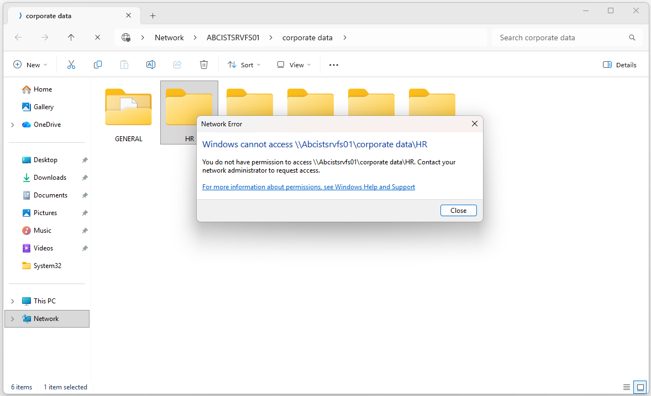This screenshot has height=396, width=651.
Task: Click the network globe icon in address bar
Action: tap(126, 38)
